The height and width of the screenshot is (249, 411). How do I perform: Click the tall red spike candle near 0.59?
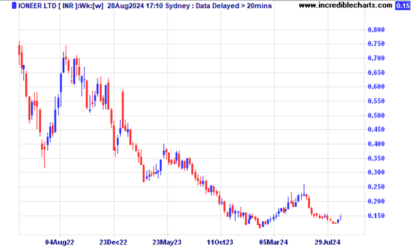click(123, 109)
